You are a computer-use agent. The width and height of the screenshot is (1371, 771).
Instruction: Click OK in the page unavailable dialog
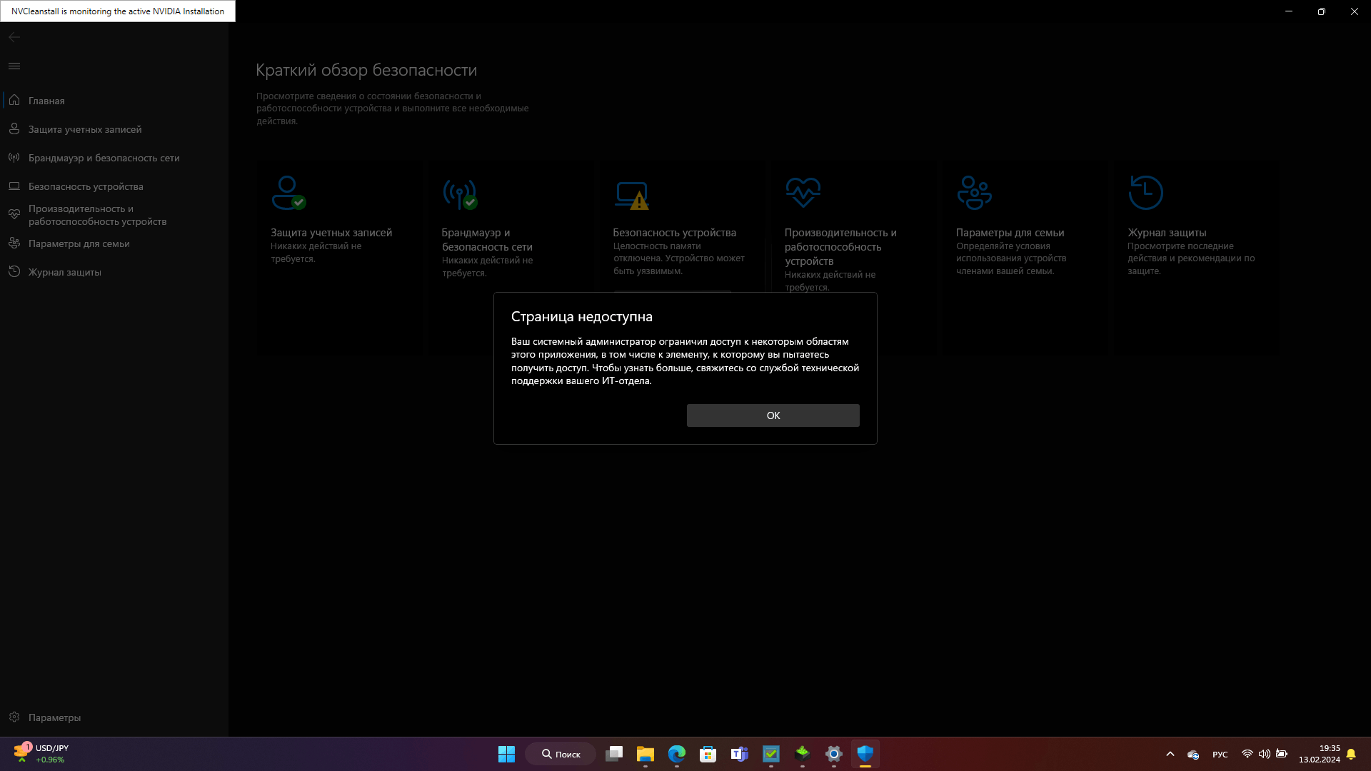tap(773, 415)
